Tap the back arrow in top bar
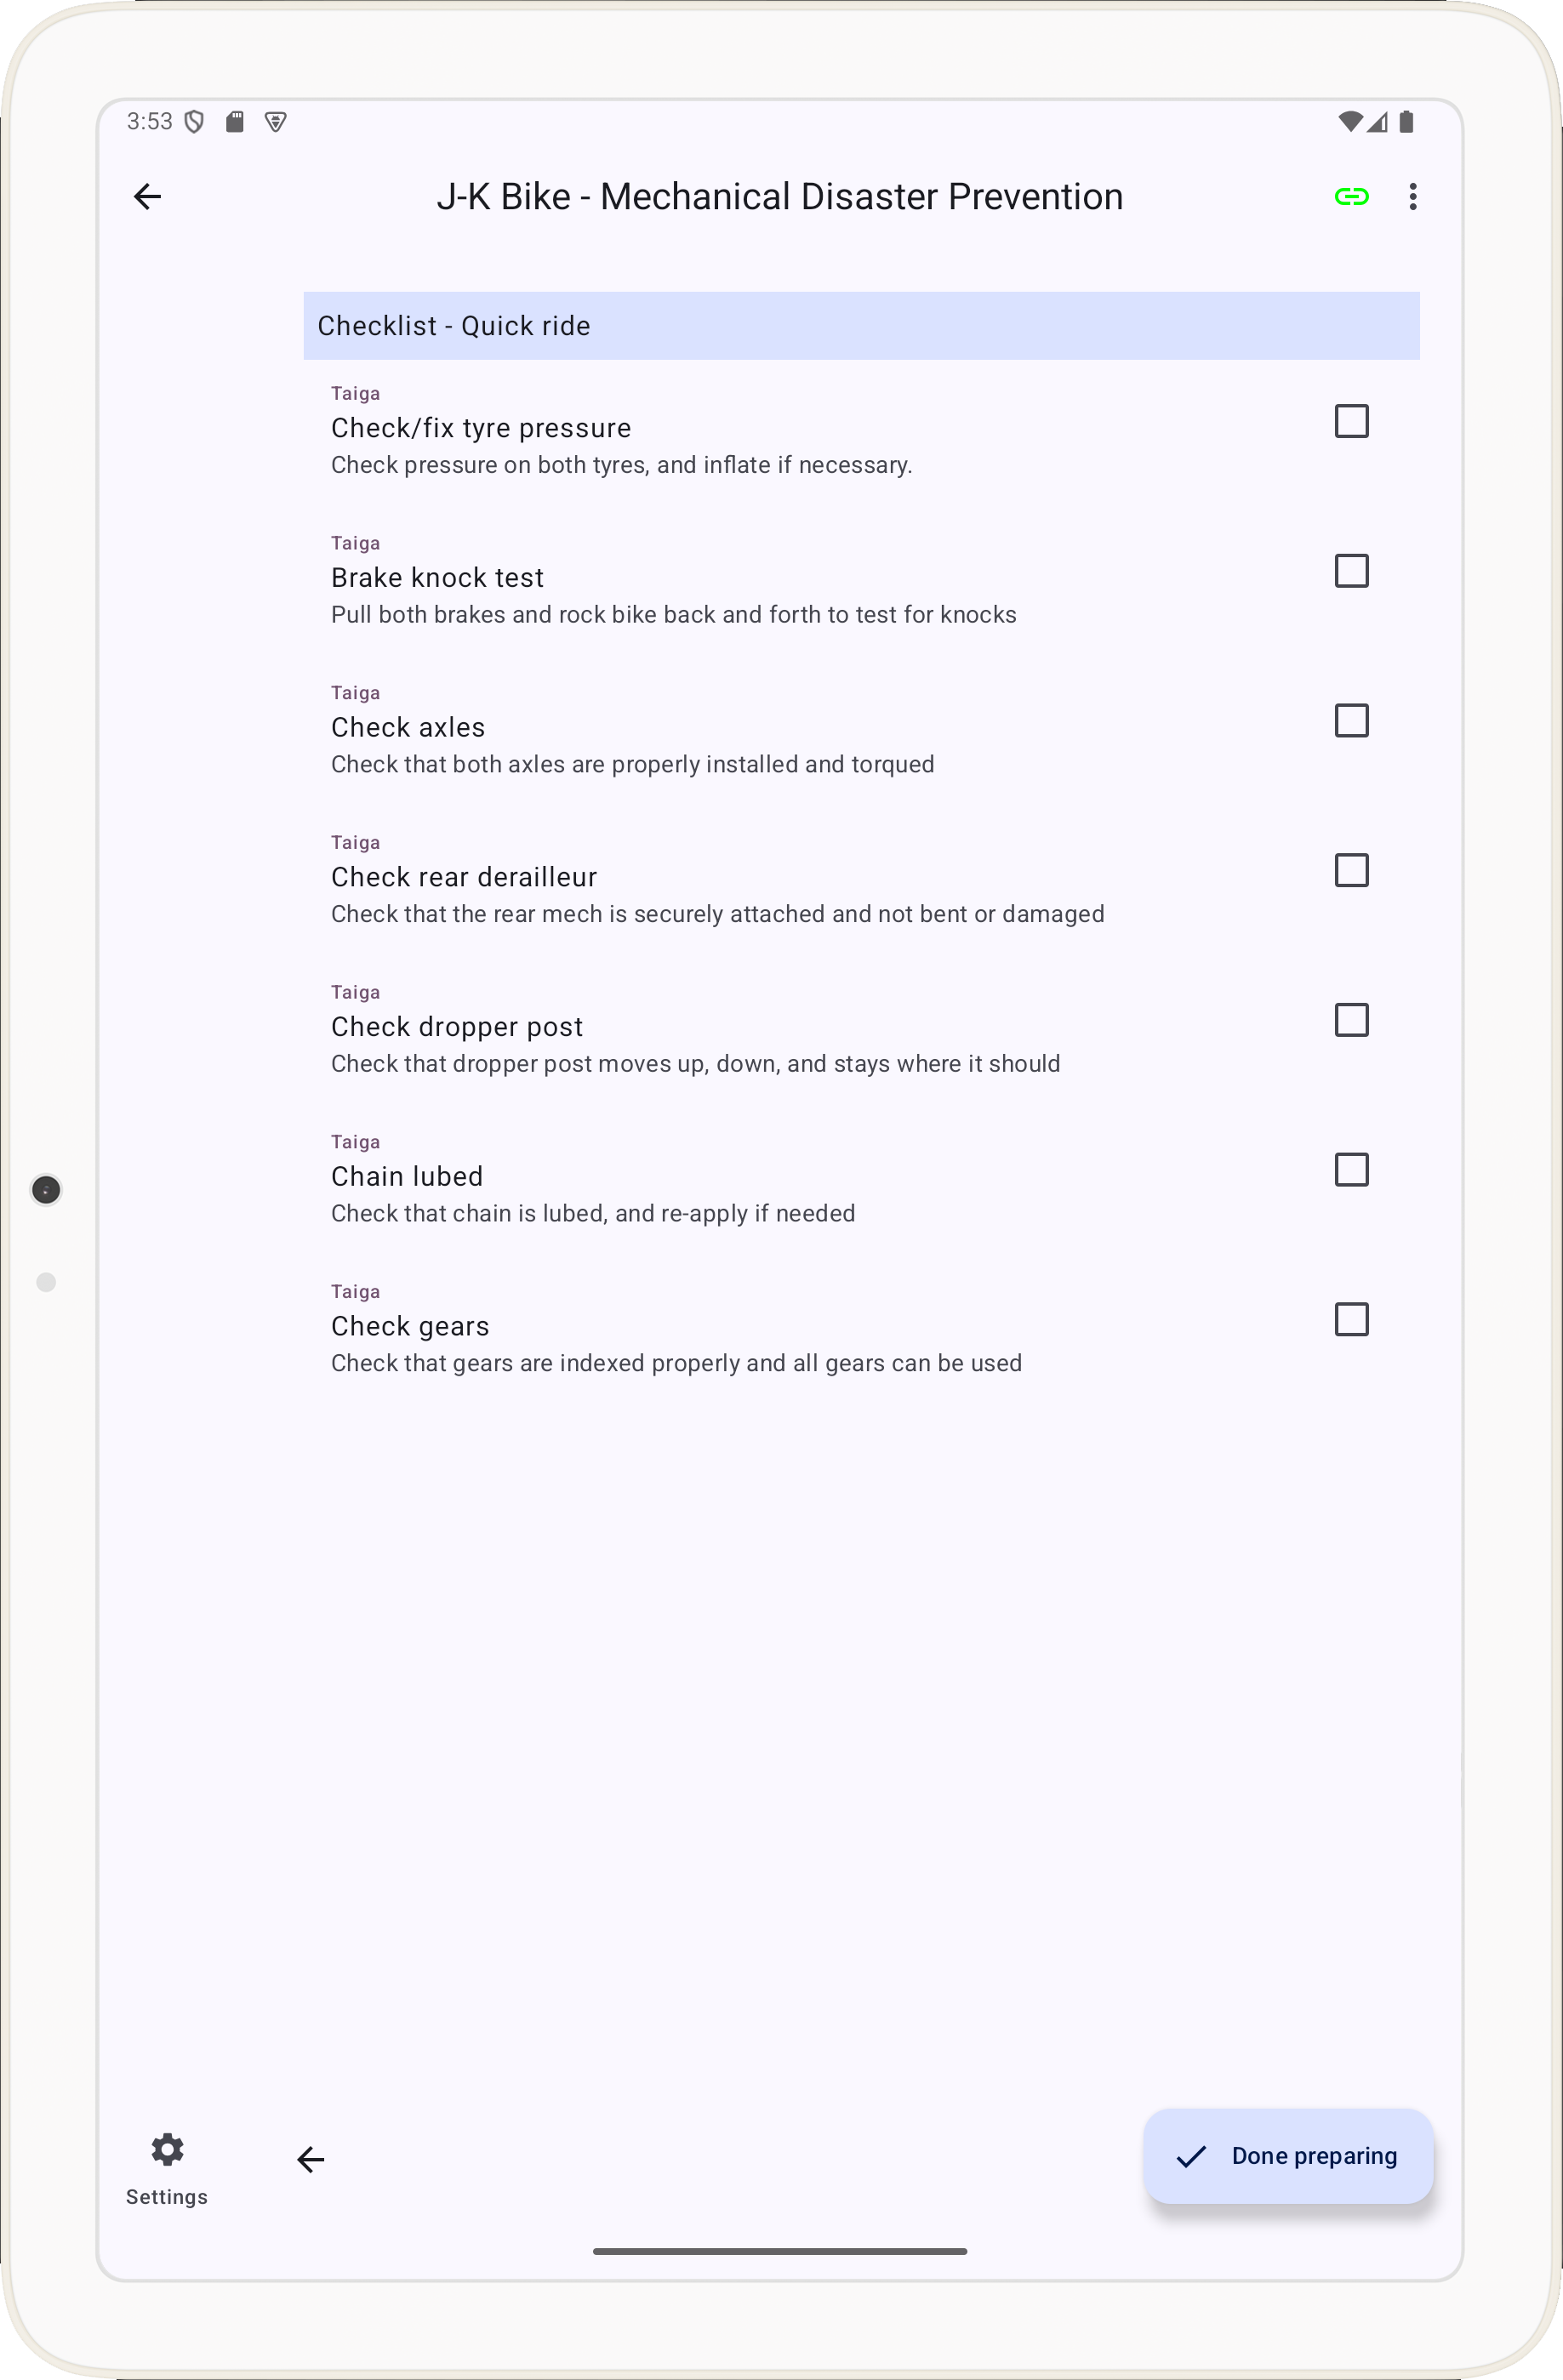 tap(147, 197)
